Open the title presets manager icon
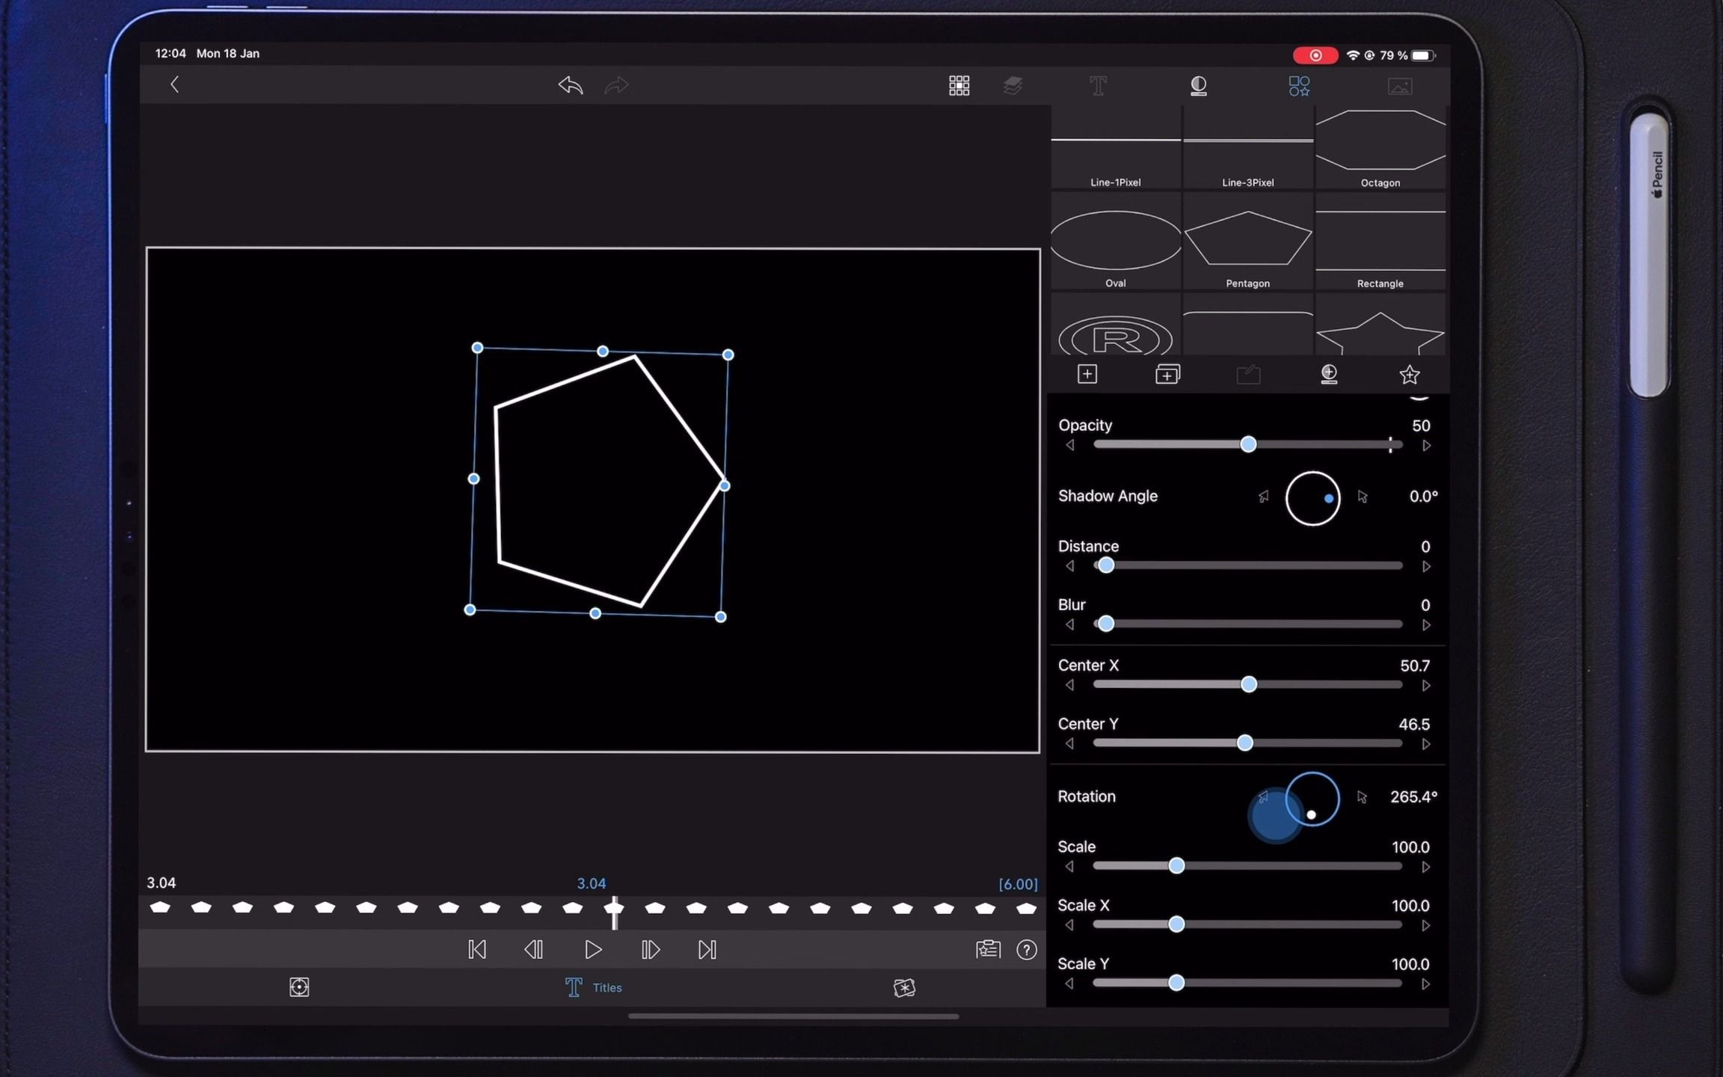 pyautogui.click(x=988, y=949)
